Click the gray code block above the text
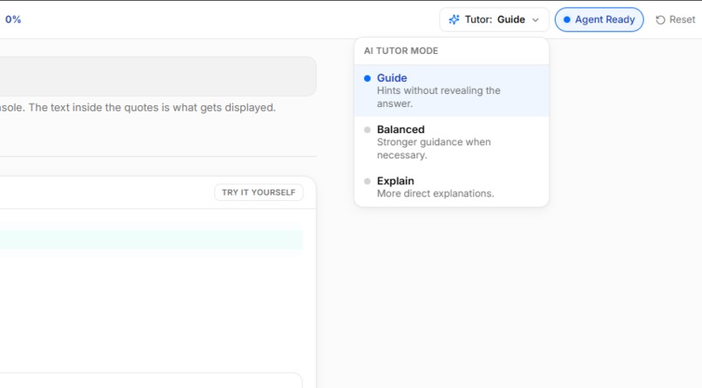702x388 pixels. [x=158, y=77]
